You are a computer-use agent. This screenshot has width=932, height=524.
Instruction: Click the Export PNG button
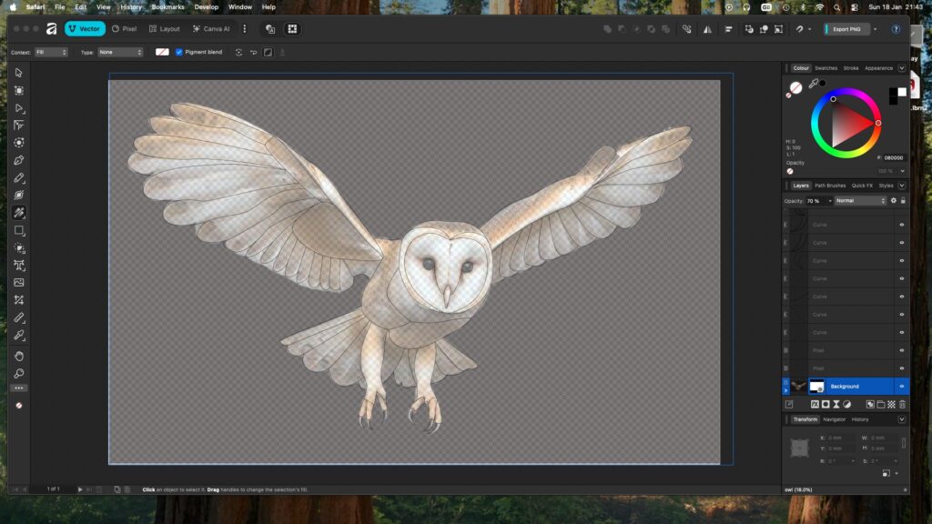tap(846, 29)
